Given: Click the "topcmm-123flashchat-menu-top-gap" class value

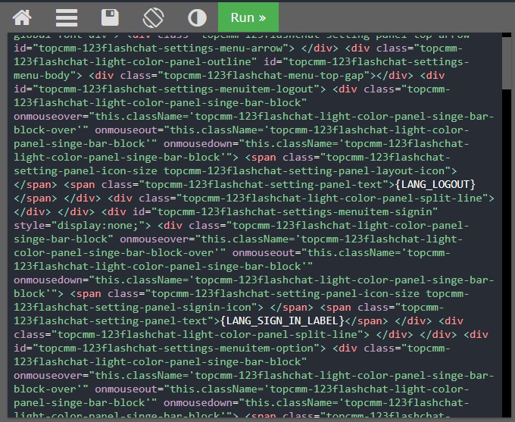Looking at the screenshot, I should (x=264, y=76).
